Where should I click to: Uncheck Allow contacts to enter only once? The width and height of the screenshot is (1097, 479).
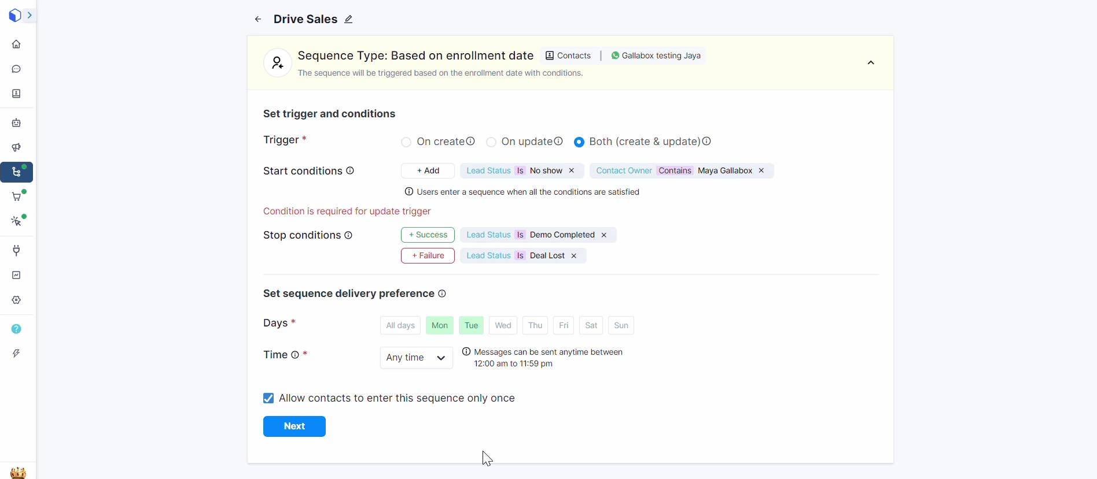tap(268, 399)
